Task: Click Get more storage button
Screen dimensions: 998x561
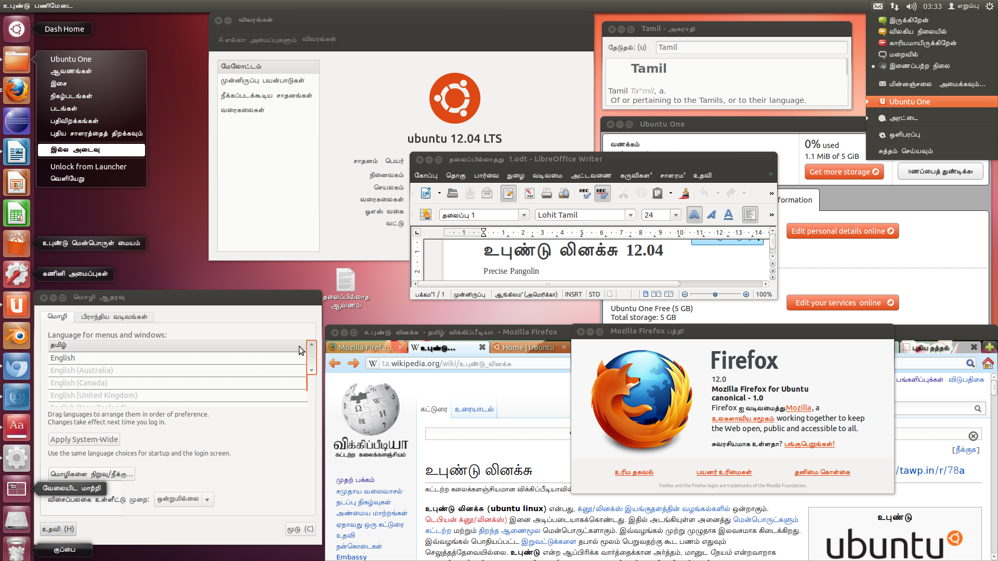Action: click(844, 172)
